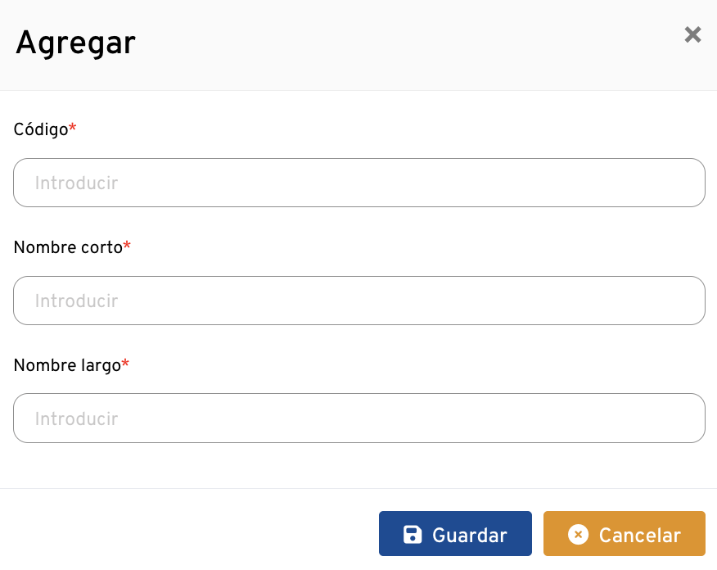
Task: Click the Introducir placeholder under Nombre largo
Action: pos(76,419)
